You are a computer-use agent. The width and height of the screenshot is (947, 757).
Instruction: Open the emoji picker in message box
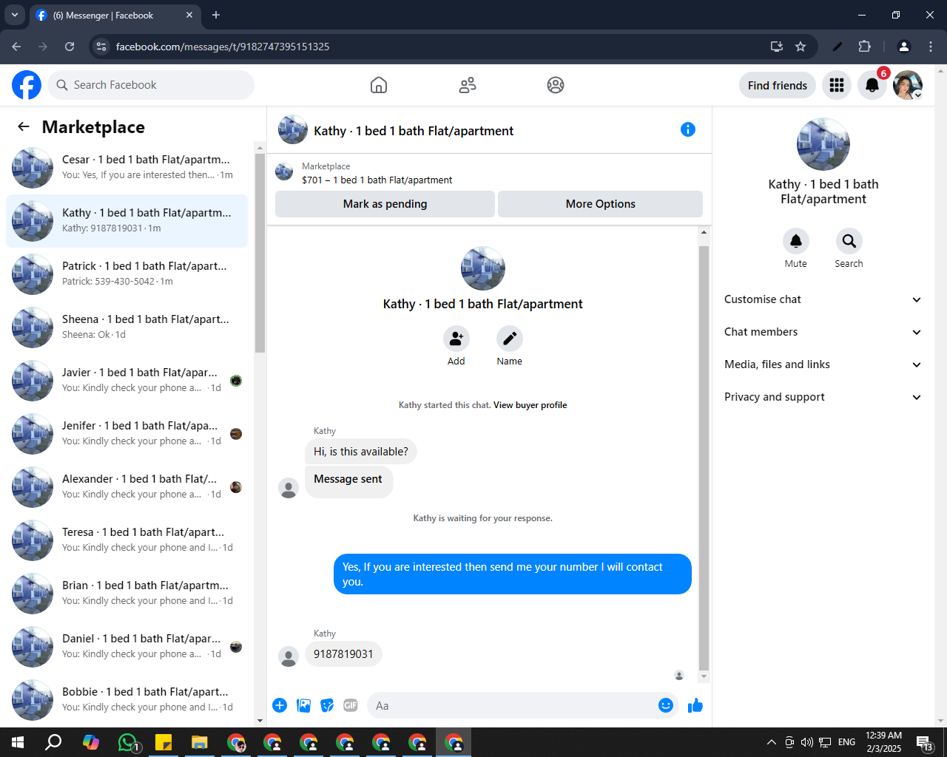tap(666, 705)
